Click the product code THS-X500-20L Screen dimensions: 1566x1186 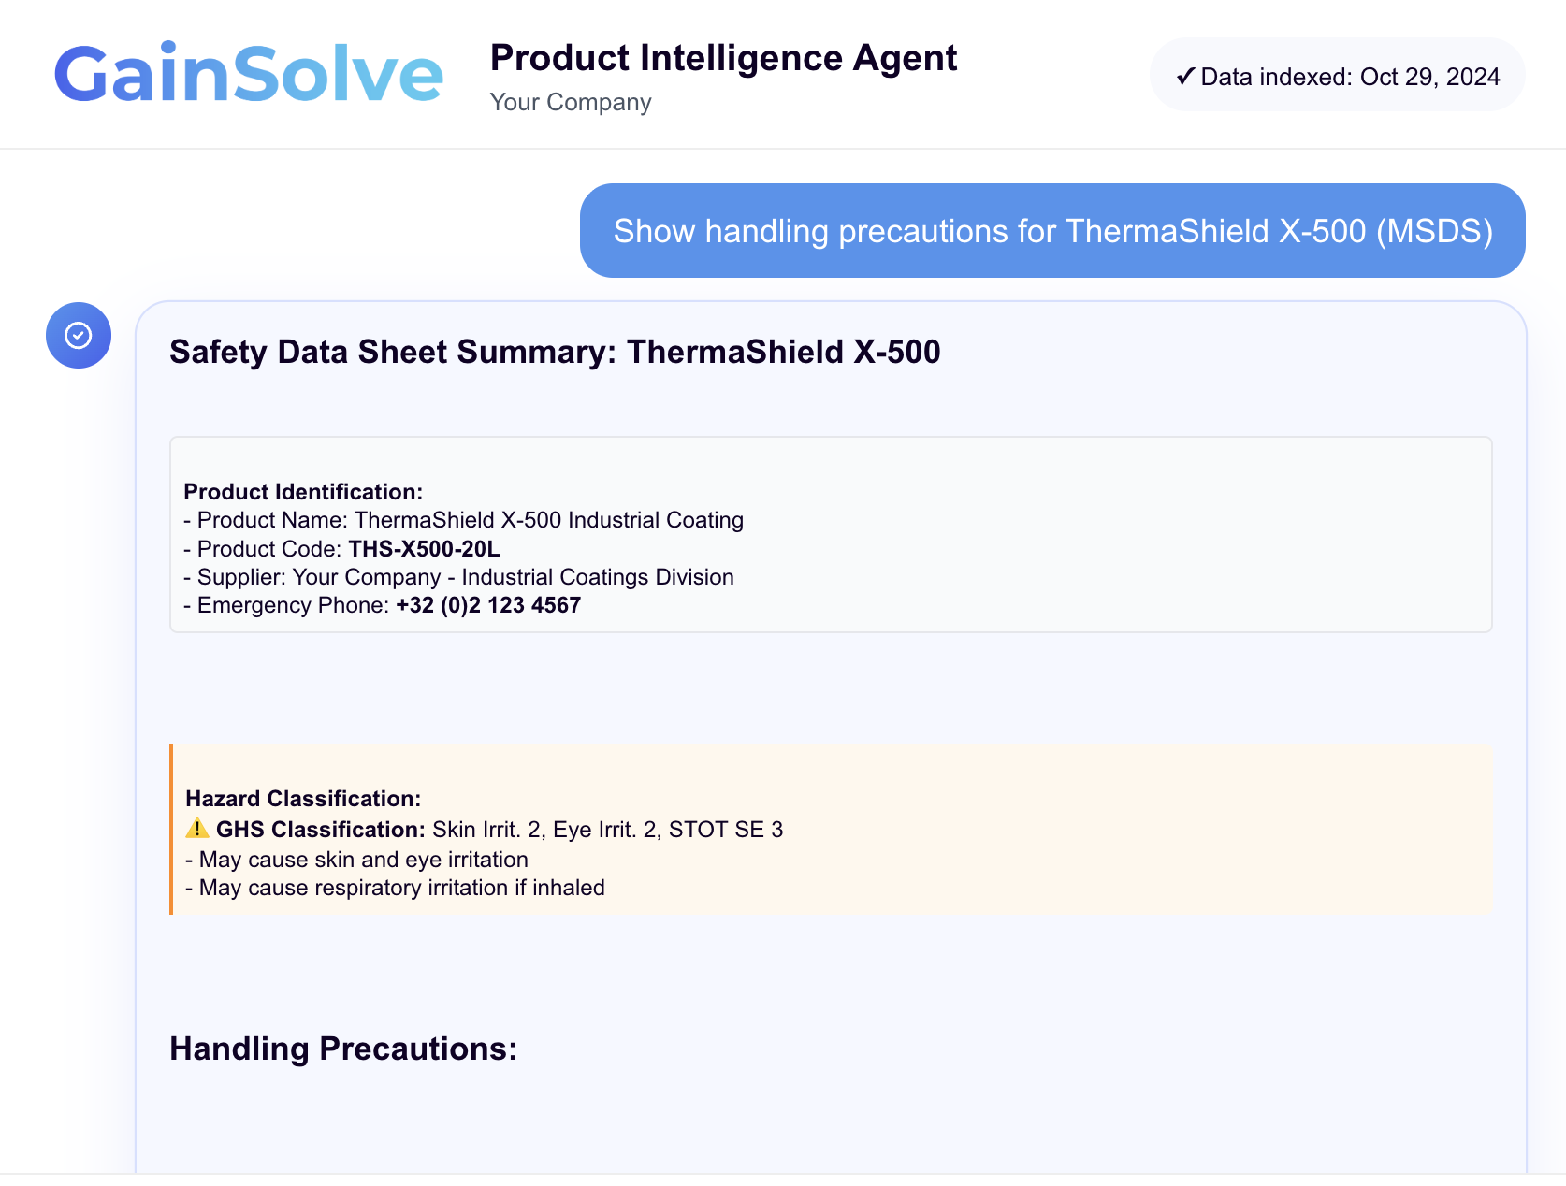pos(424,549)
